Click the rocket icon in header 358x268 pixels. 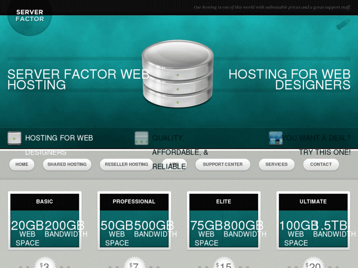(x=343, y=25)
